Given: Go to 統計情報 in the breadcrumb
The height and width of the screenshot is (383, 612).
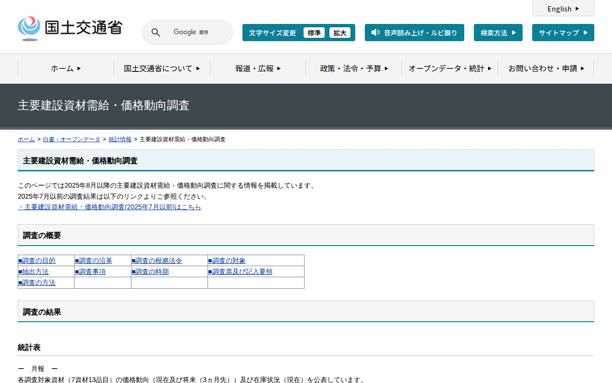Looking at the screenshot, I should point(120,139).
